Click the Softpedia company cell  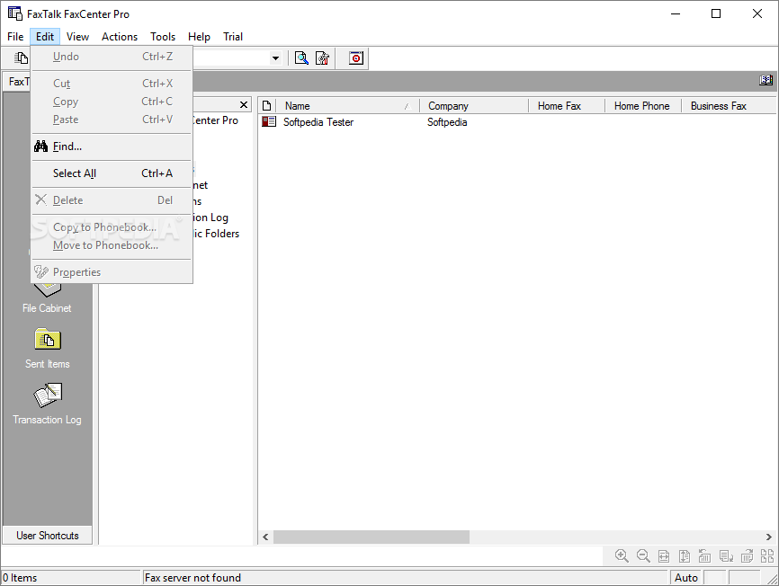point(447,122)
